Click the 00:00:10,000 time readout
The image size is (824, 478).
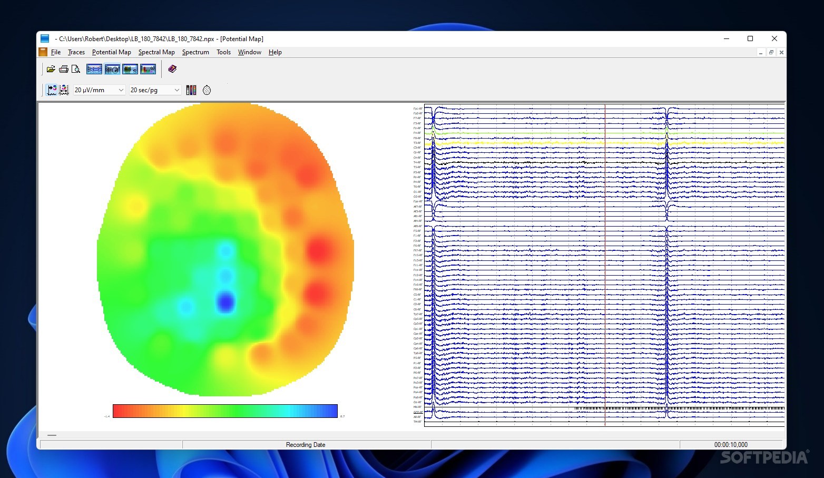pos(731,445)
